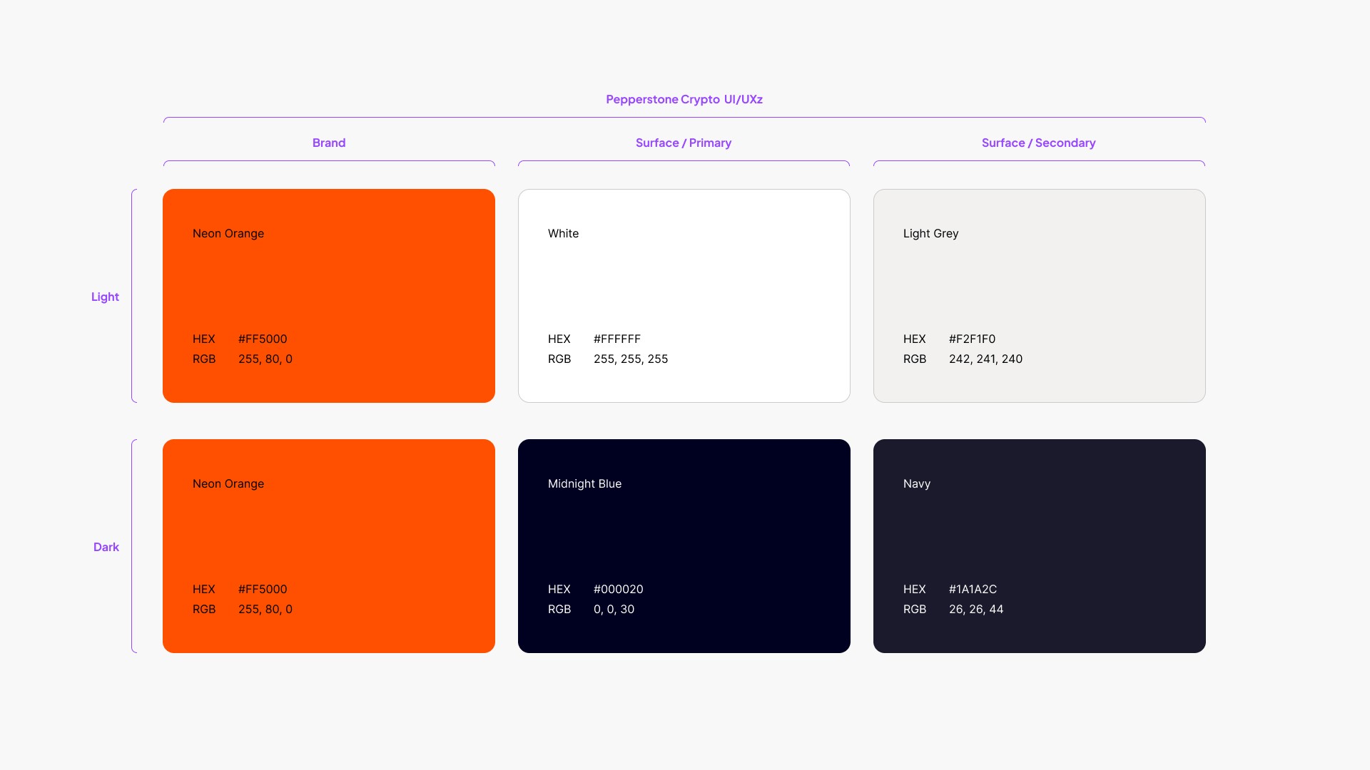Click the #000020 hex value text

point(618,589)
